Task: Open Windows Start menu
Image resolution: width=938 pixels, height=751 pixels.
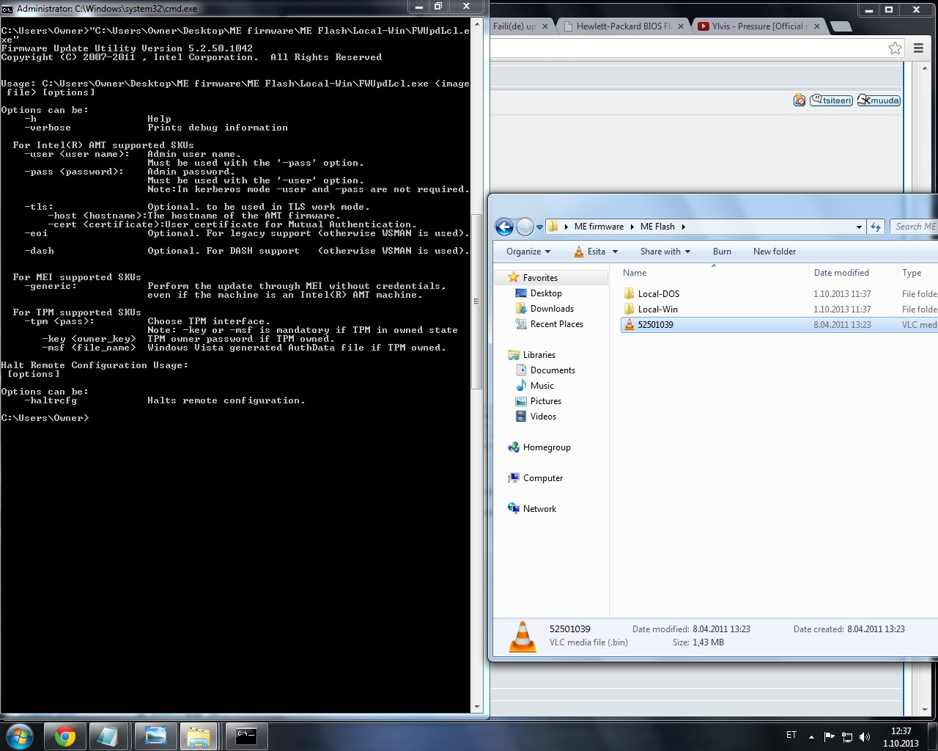Action: coord(20,736)
